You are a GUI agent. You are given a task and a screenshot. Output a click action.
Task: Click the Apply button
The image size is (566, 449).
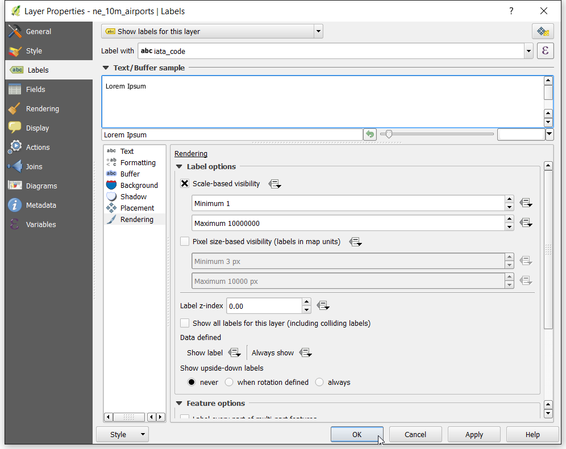point(474,435)
